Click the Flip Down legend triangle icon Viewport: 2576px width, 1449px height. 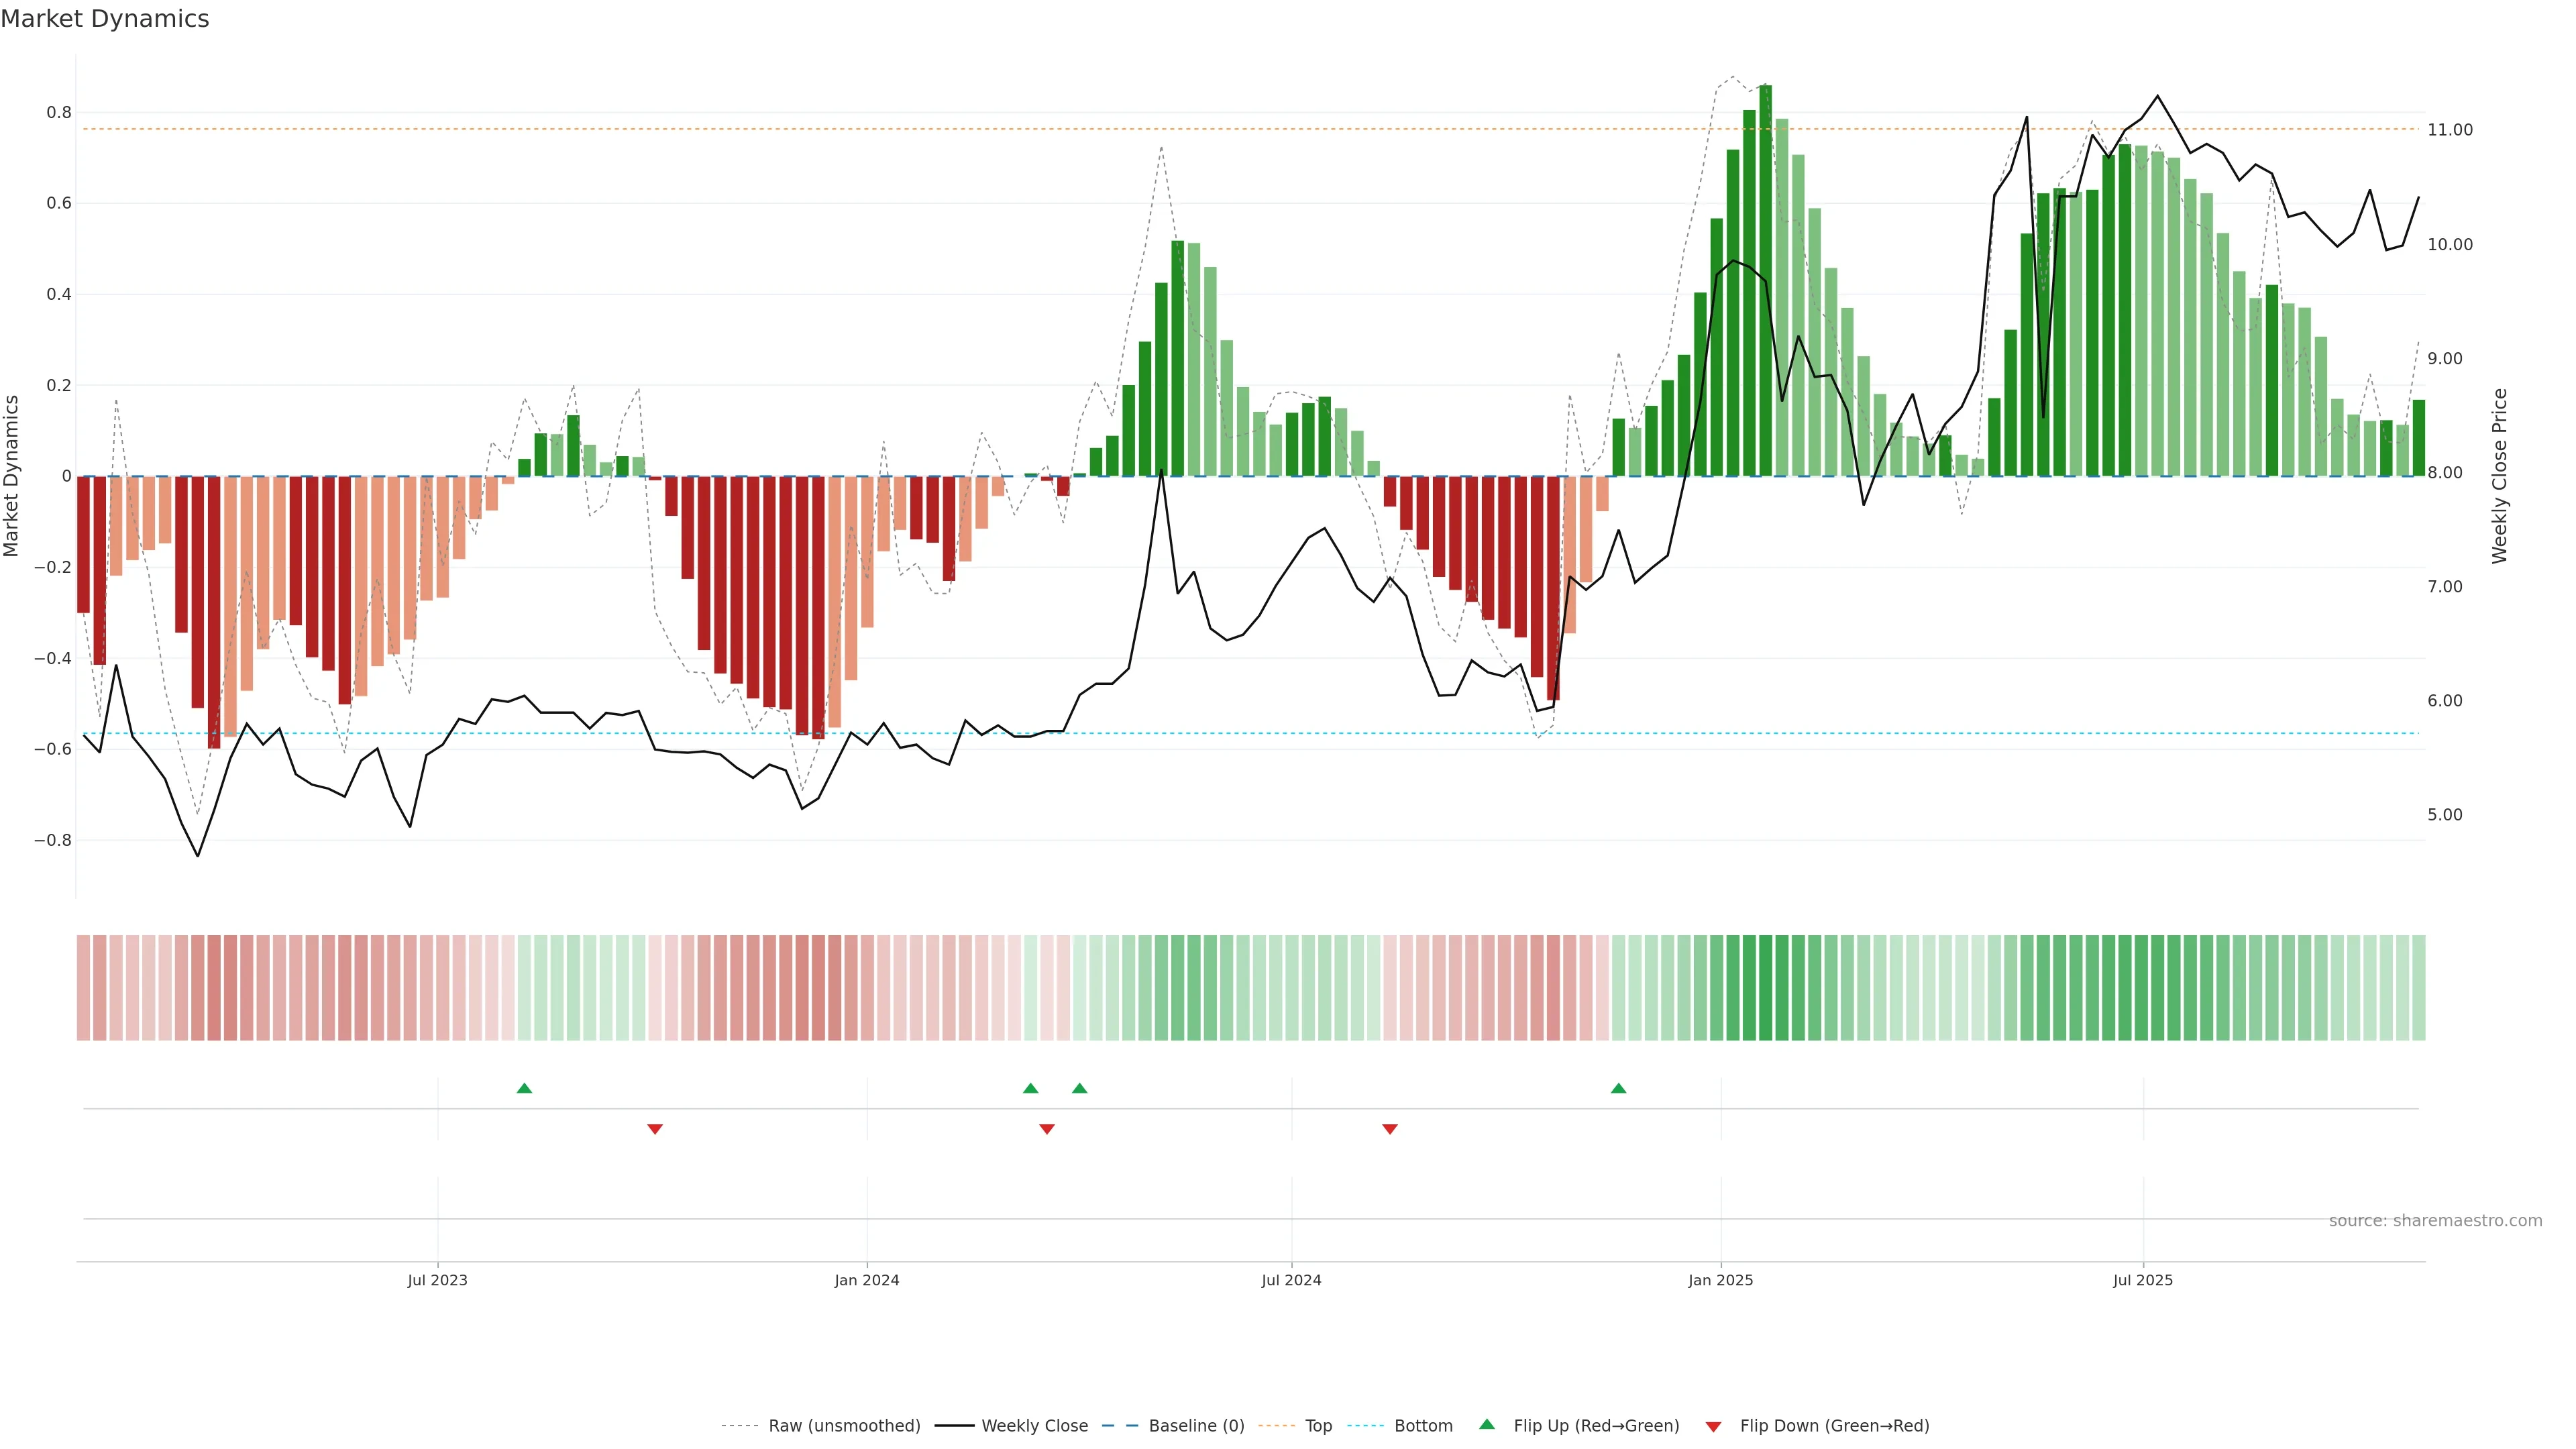tap(1713, 1426)
